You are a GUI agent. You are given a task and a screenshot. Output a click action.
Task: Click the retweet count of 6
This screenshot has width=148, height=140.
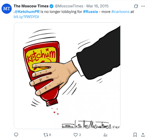[x=50, y=135]
